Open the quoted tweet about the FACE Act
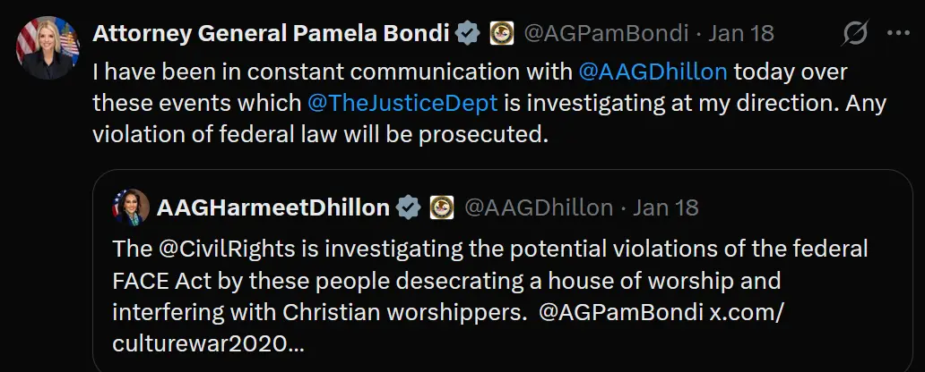 502,281
